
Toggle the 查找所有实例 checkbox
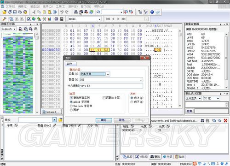point(71,98)
